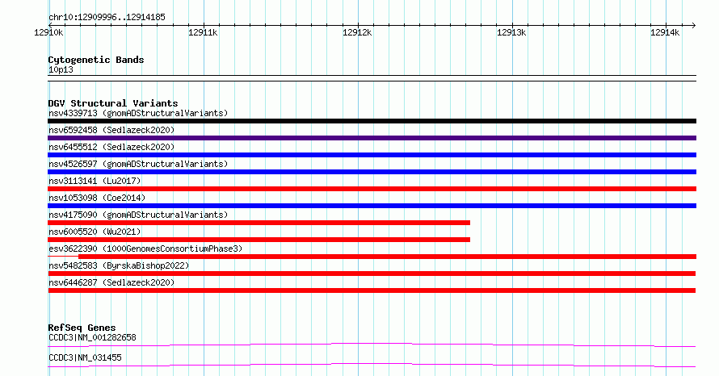Click the blue bar of nsv6455512
Image resolution: width=719 pixels, height=376 pixels.
372,155
